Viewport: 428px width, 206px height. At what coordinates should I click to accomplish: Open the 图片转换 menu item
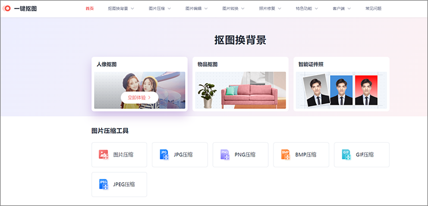click(230, 9)
